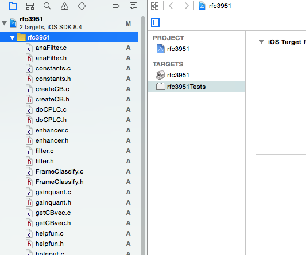Go forward in editor history
The image size is (306, 255).
(x=187, y=6)
